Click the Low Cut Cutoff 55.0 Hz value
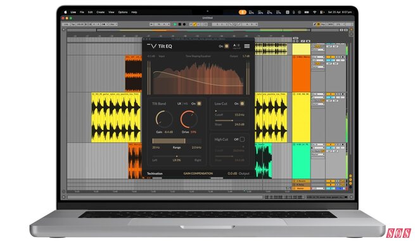The height and width of the screenshot is (241, 415). [239, 115]
